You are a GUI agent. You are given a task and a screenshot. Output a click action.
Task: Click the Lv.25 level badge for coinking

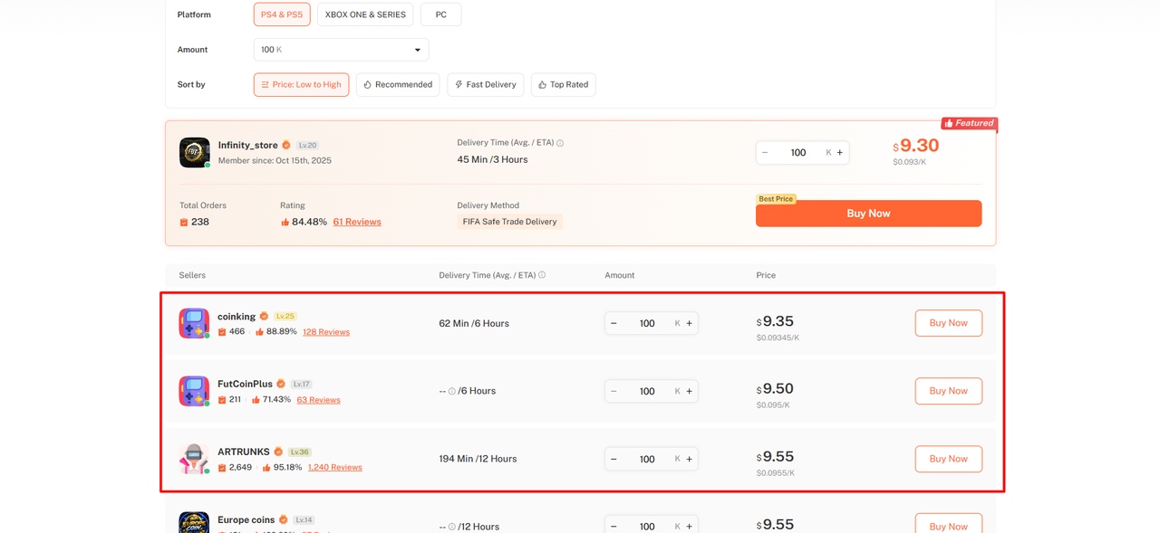[285, 317]
